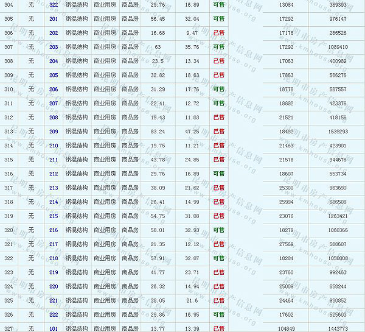This screenshot has height=332, width=365.
Task: Click 可售 status in row 305
Action: [x=218, y=19]
